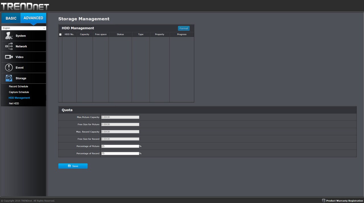Image resolution: width=364 pixels, height=203 pixels.
Task: Open the Event alert icon
Action: tap(9, 67)
